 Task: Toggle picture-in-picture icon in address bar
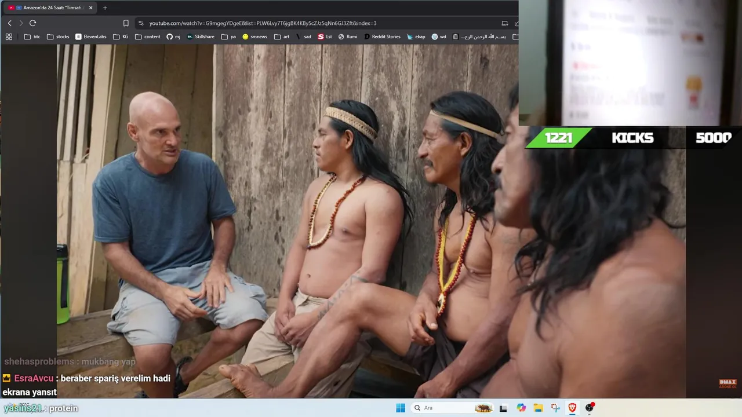(x=504, y=23)
